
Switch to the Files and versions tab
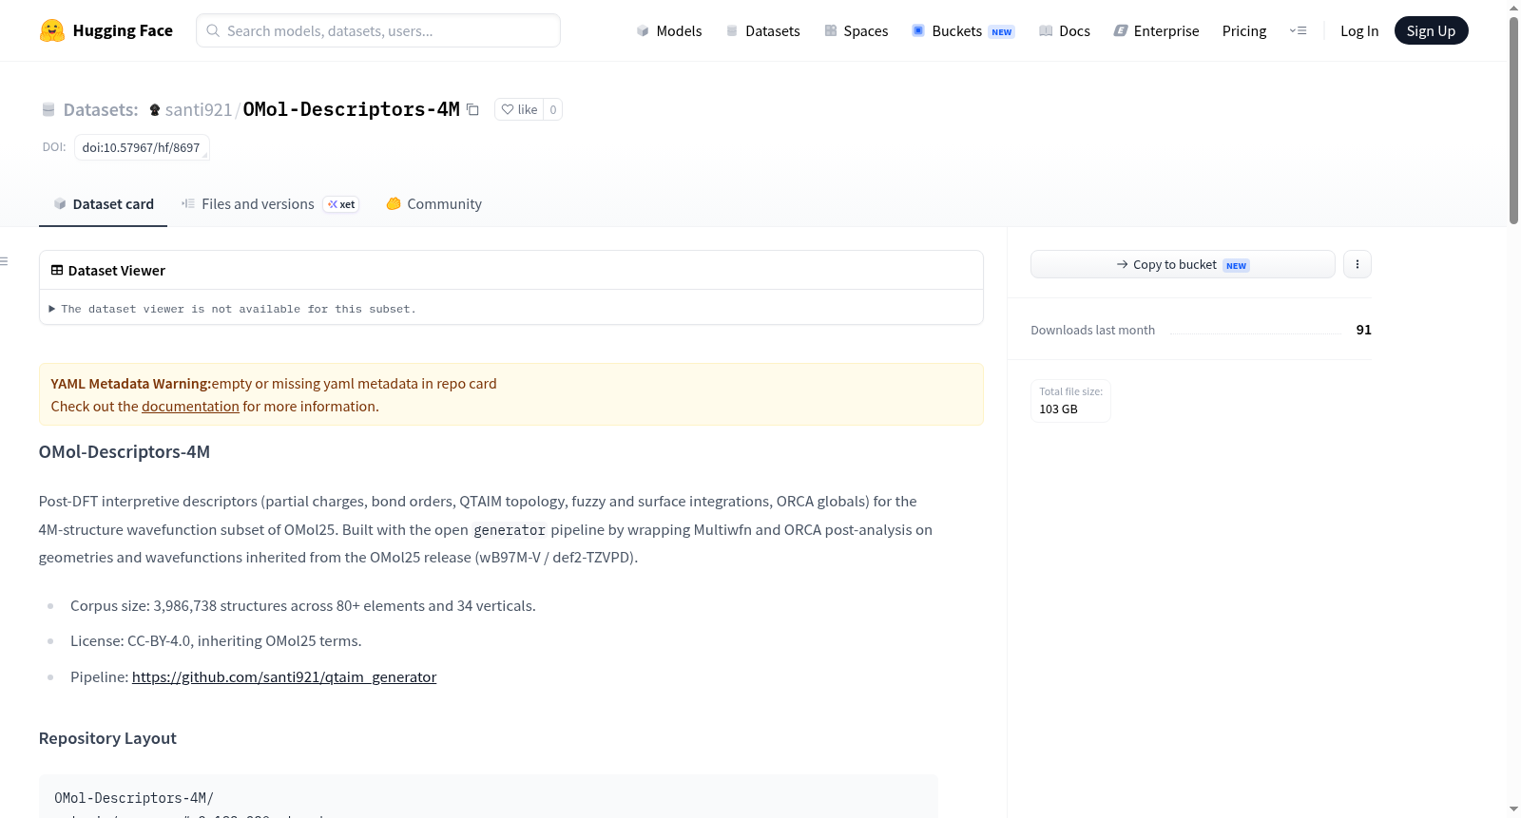[x=270, y=204]
